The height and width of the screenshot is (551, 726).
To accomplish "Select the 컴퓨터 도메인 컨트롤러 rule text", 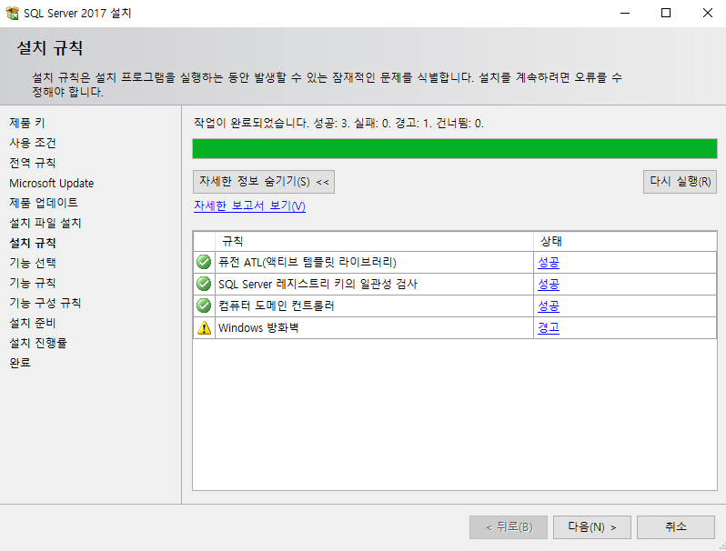I will (276, 306).
